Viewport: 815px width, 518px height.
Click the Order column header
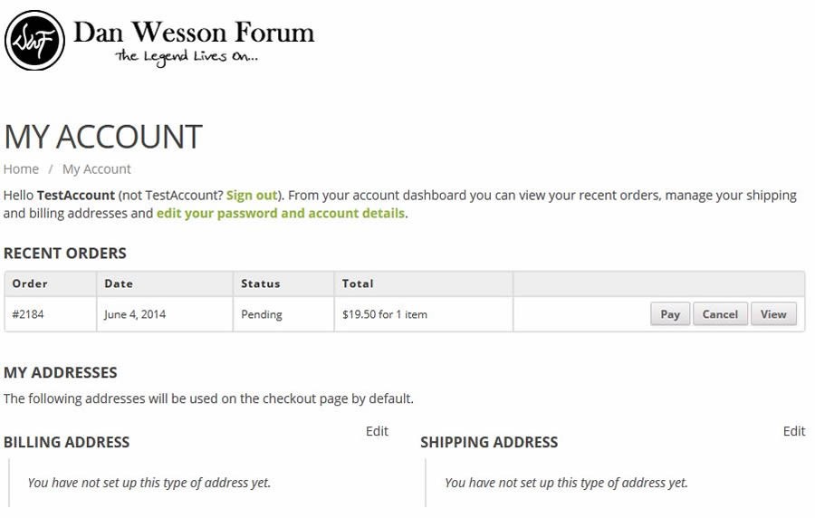pyautogui.click(x=51, y=283)
